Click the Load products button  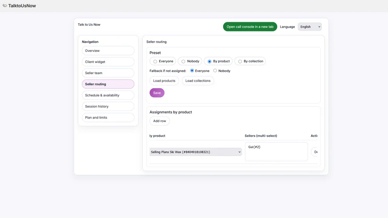point(164,81)
